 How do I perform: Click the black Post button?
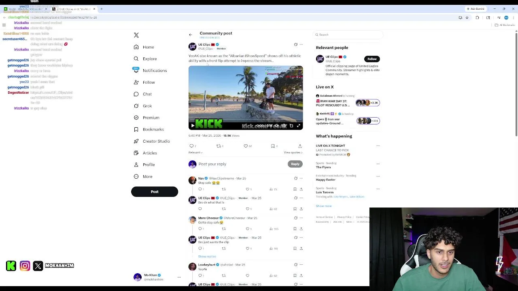pyautogui.click(x=155, y=192)
